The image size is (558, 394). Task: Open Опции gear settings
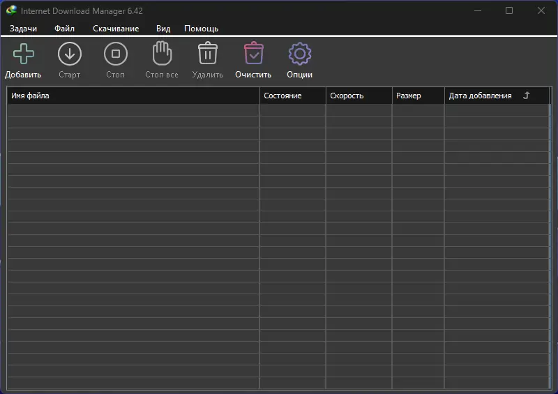[x=300, y=54]
